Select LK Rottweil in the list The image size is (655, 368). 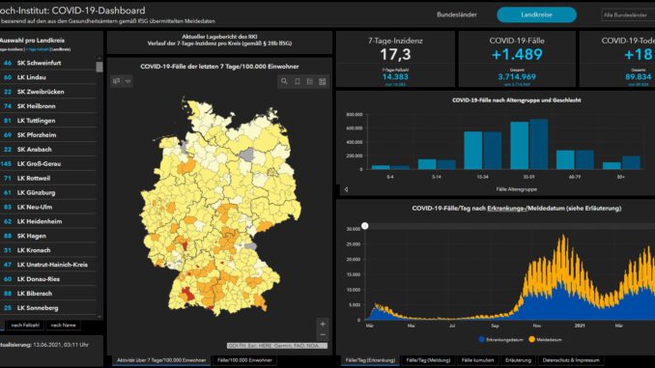pyautogui.click(x=48, y=178)
